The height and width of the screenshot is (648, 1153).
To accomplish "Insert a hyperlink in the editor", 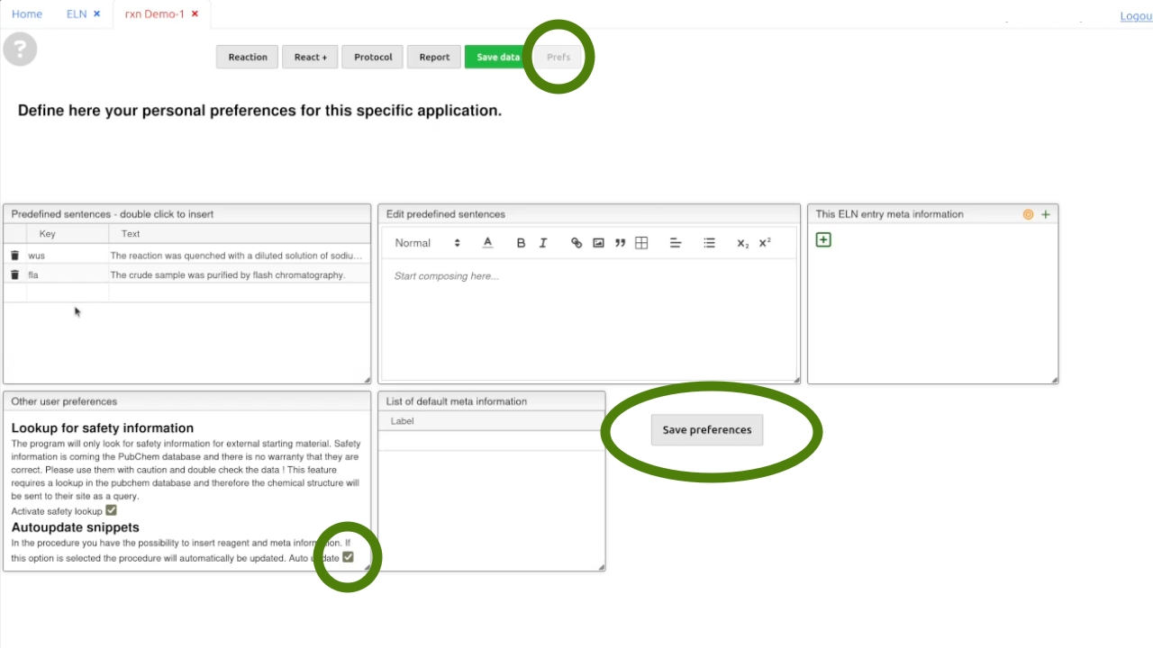I will click(x=576, y=243).
